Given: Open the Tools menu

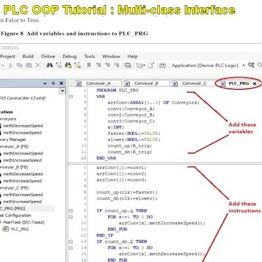Looking at the screenshot, I should tap(90, 56).
